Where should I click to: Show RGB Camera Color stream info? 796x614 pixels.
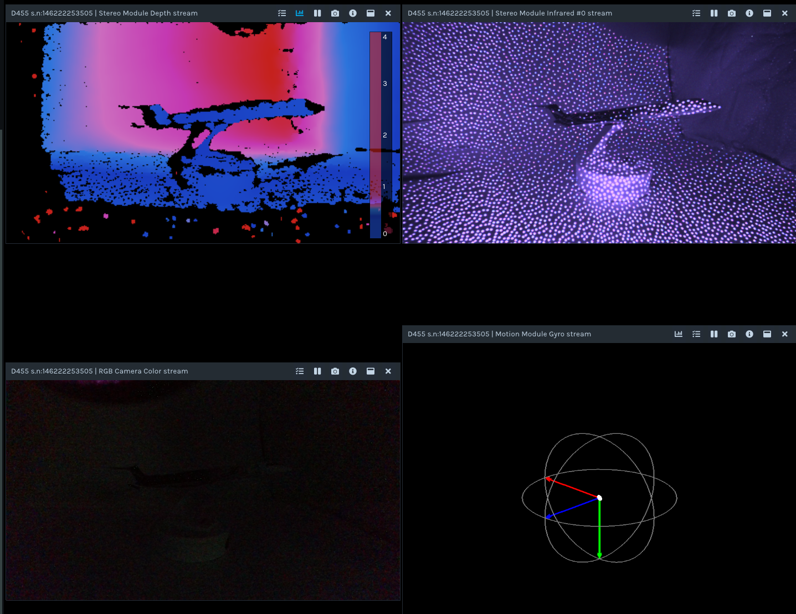click(x=353, y=371)
